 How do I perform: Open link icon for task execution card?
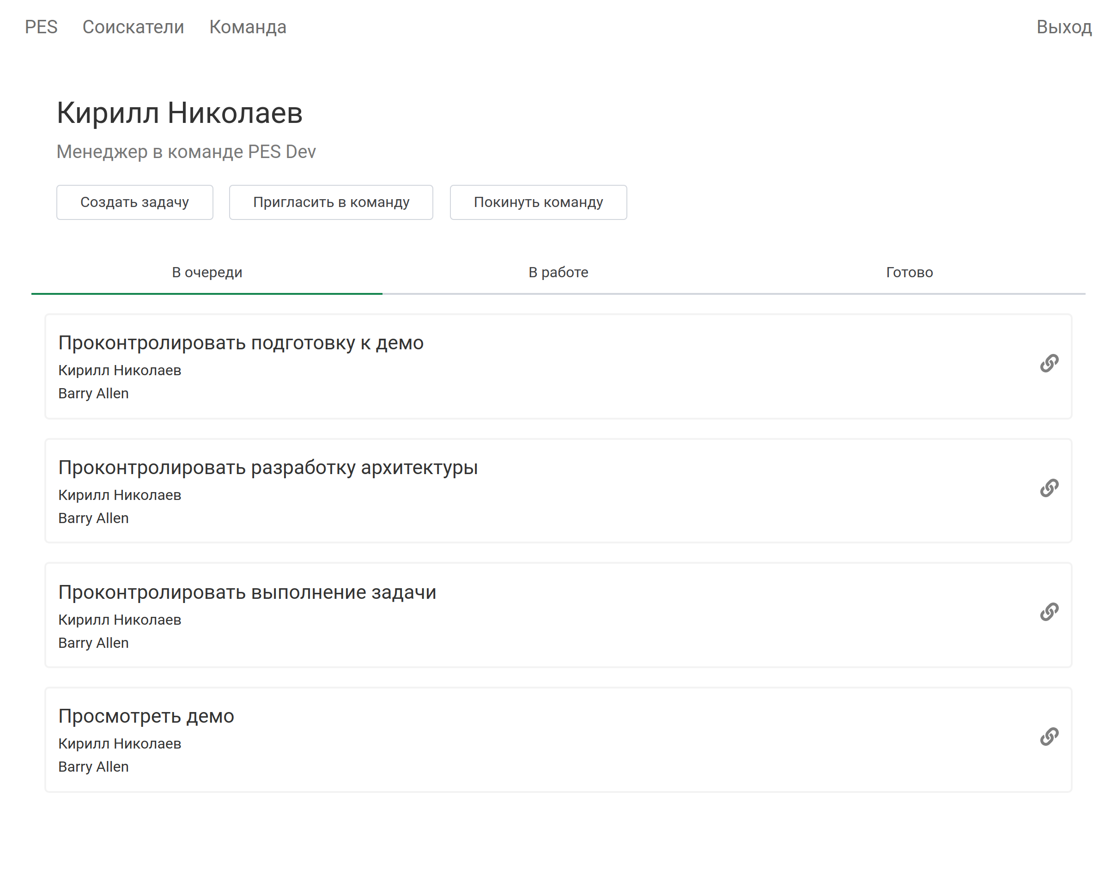(x=1049, y=612)
